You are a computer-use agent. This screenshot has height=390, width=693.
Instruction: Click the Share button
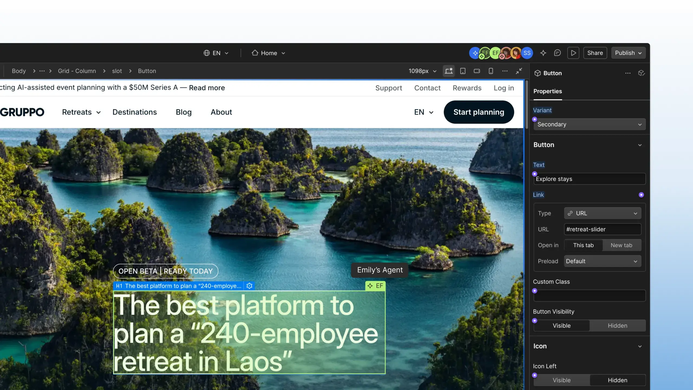[595, 53]
